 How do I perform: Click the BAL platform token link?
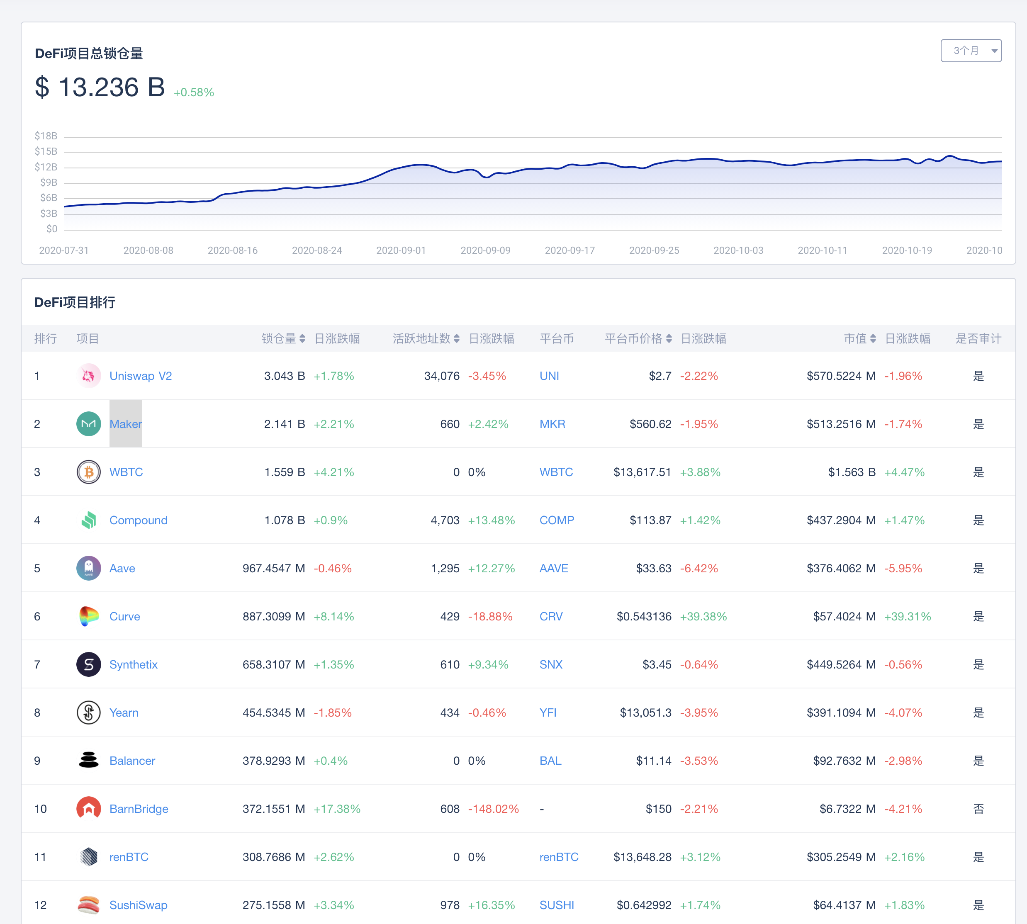(x=551, y=761)
